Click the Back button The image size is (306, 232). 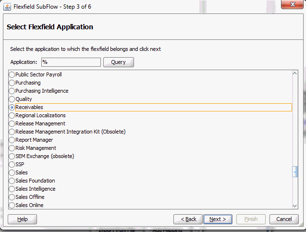coord(188,219)
